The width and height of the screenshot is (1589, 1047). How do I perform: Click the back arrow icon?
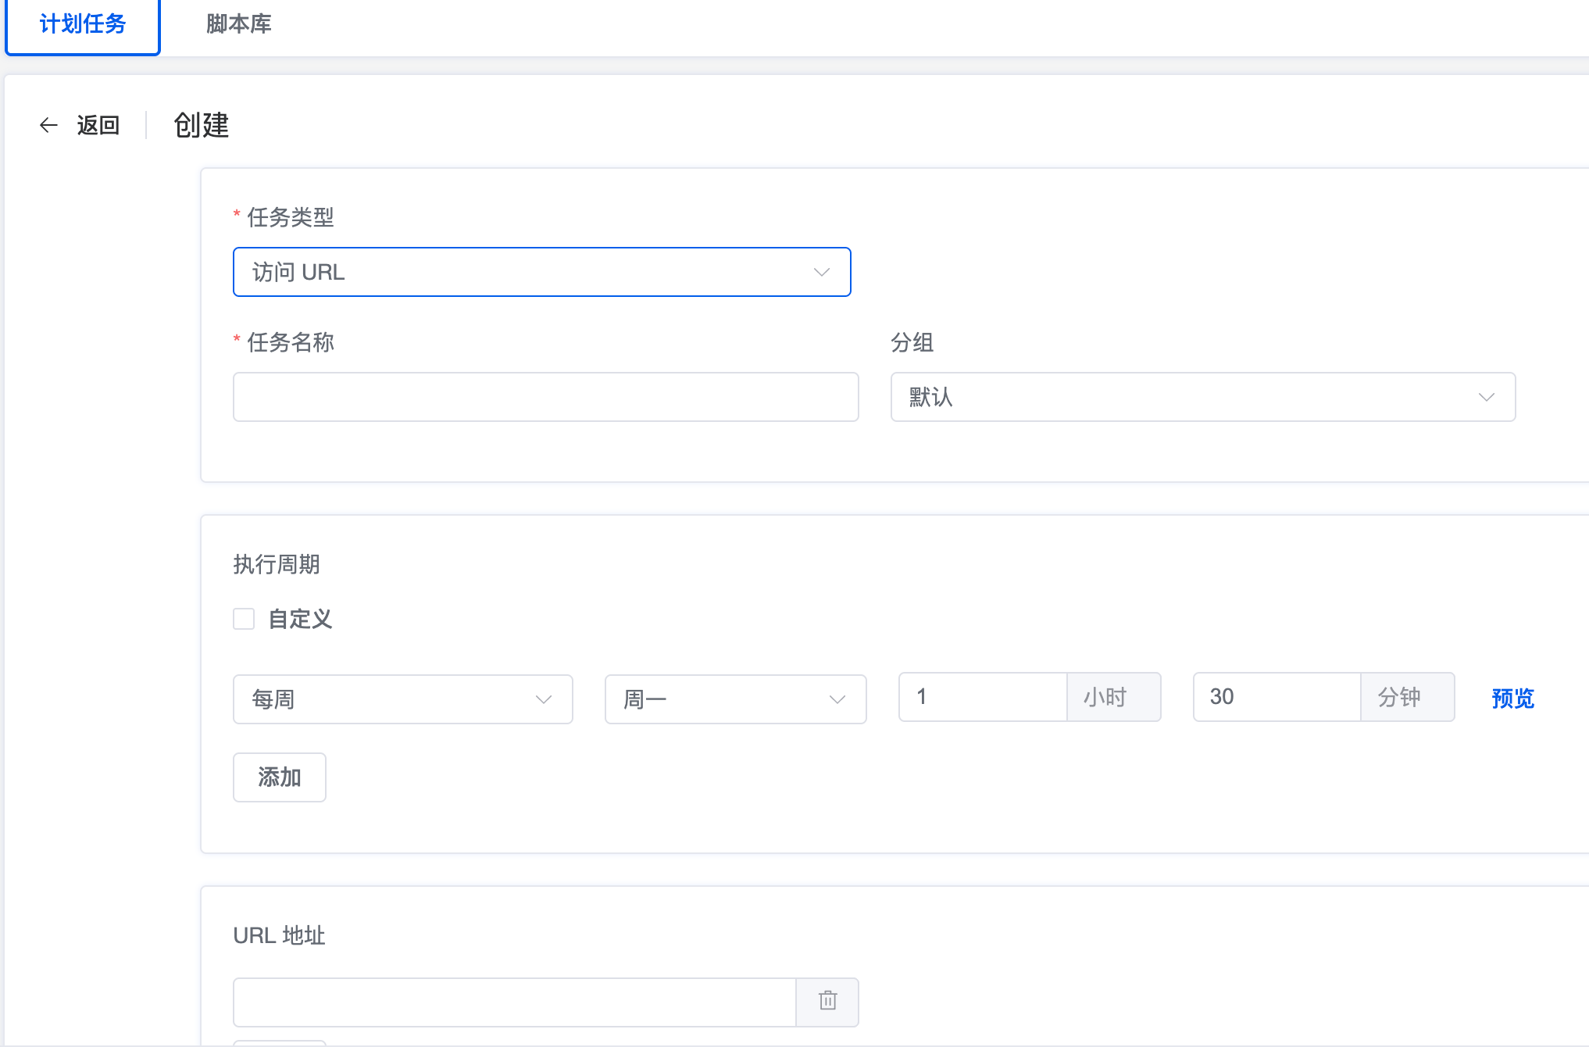(x=48, y=125)
